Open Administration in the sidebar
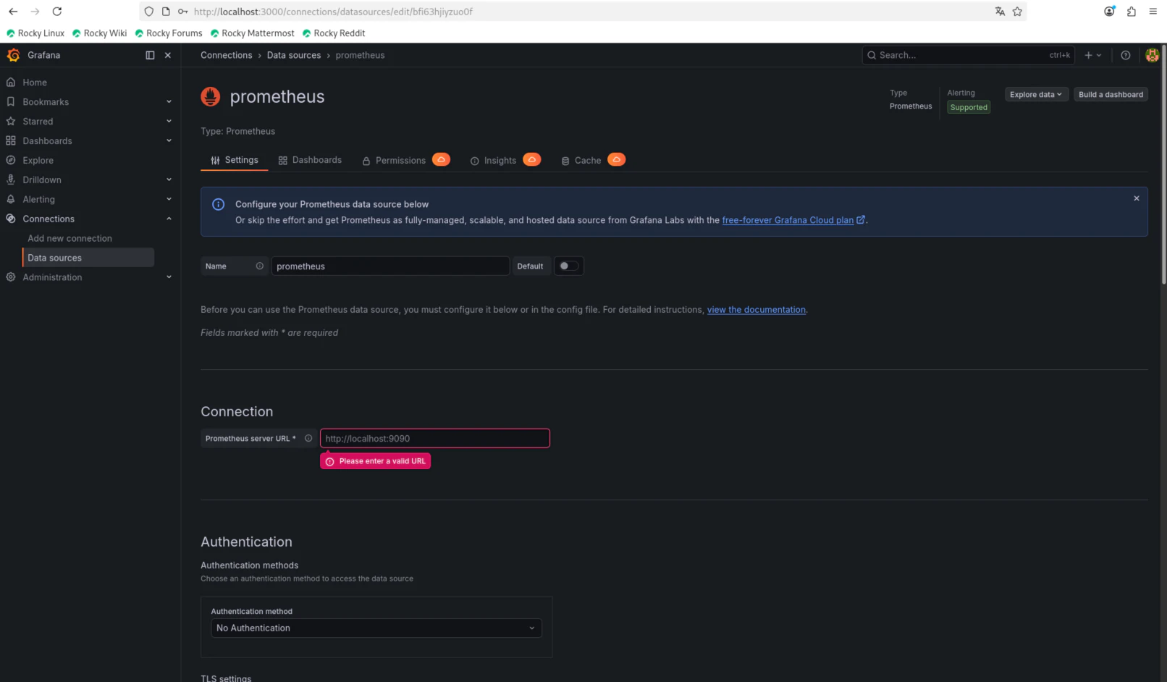 click(52, 277)
